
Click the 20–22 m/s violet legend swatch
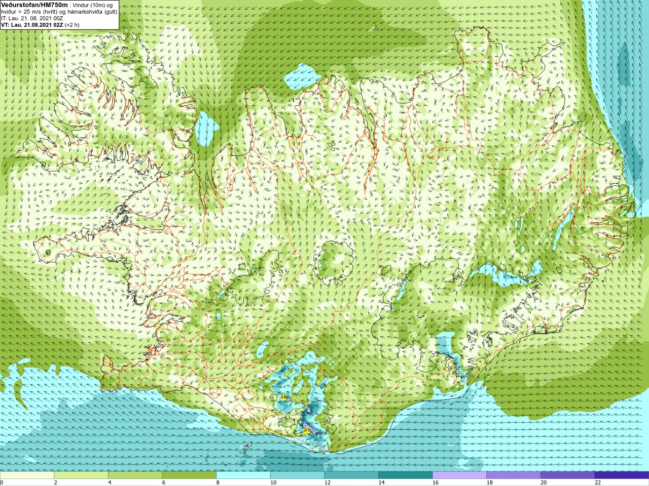point(568,475)
